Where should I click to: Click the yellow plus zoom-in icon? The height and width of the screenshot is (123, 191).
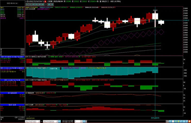point(178,121)
